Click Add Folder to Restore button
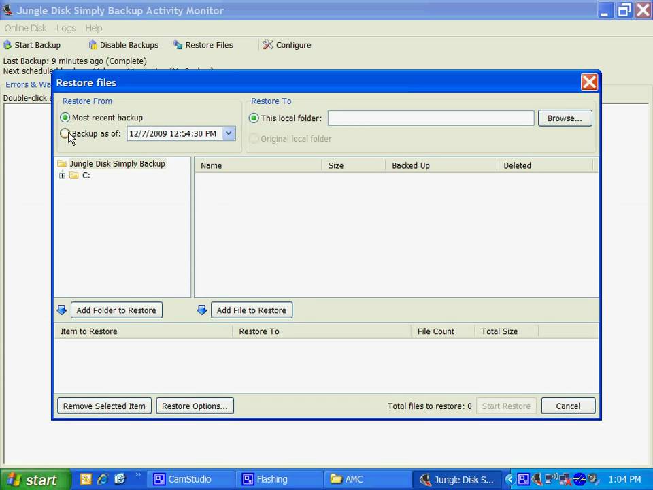 click(116, 310)
